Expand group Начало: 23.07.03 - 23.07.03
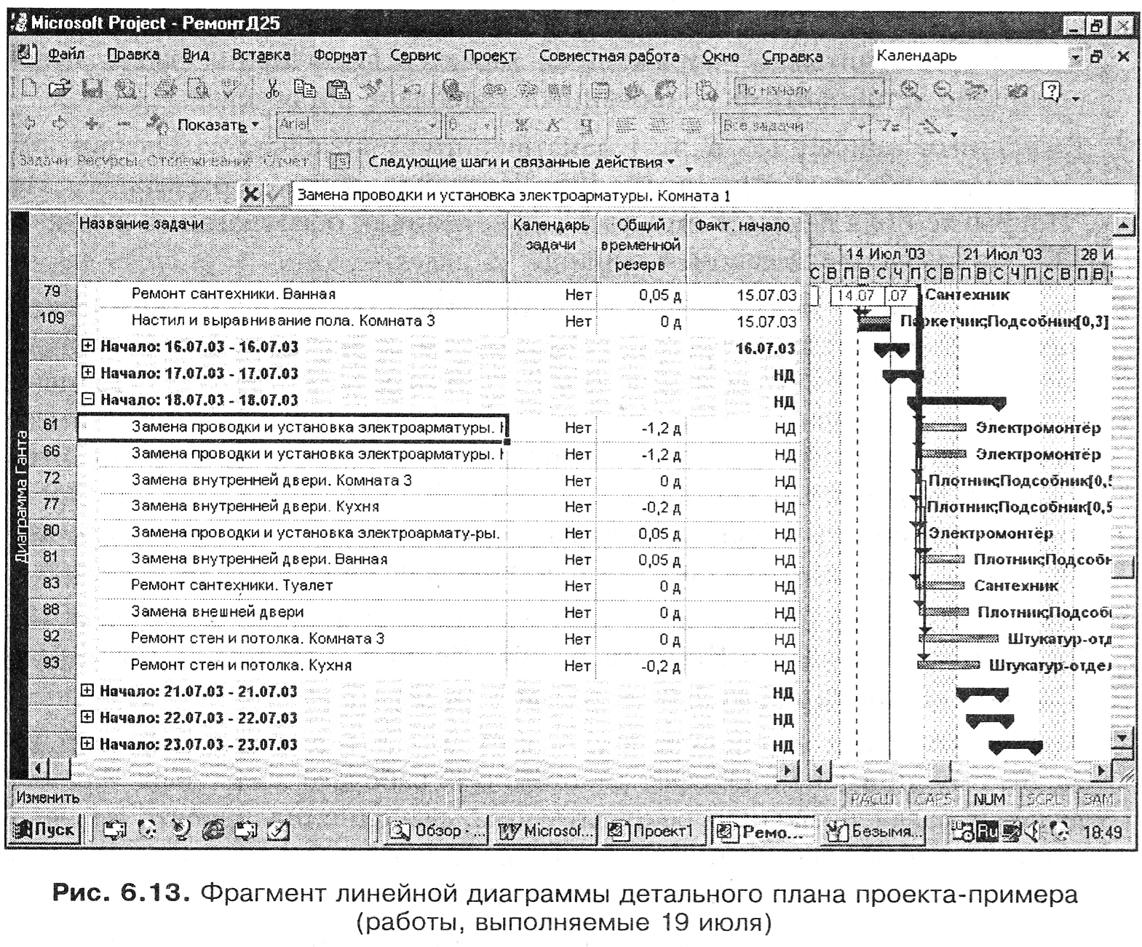This screenshot has height=947, width=1142. pos(87,743)
